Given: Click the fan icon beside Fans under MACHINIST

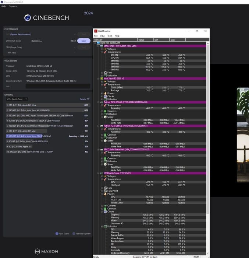Looking at the screenshot, I should [x=105, y=73].
